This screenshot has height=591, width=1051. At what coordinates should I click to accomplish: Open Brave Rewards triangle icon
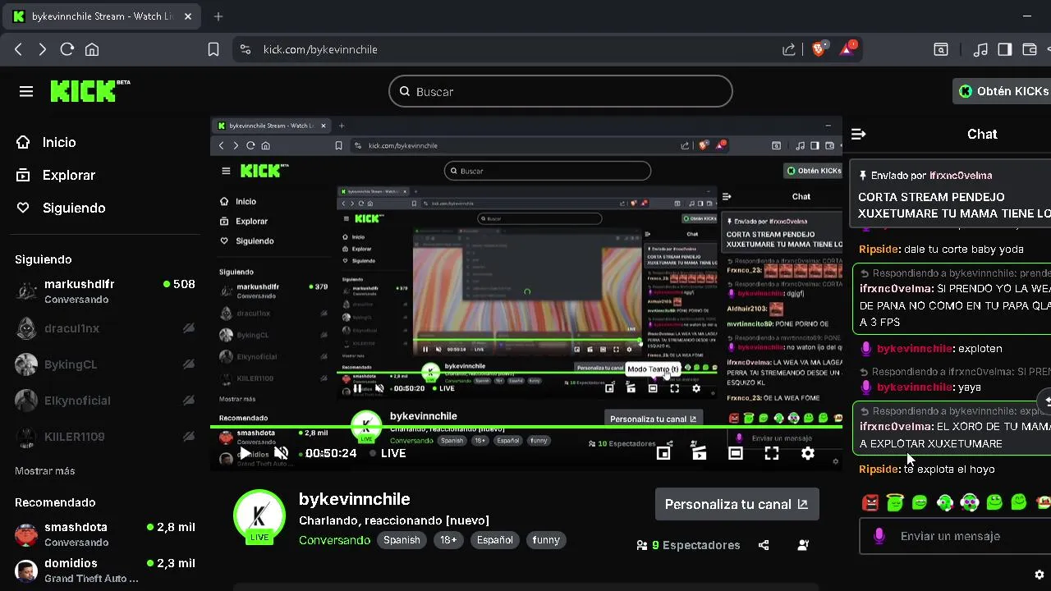click(847, 49)
